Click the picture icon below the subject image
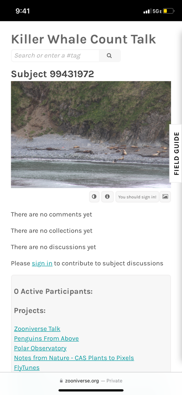 [165, 197]
